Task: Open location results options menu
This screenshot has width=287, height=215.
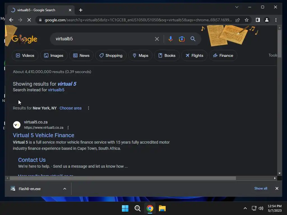Action: (x=88, y=108)
